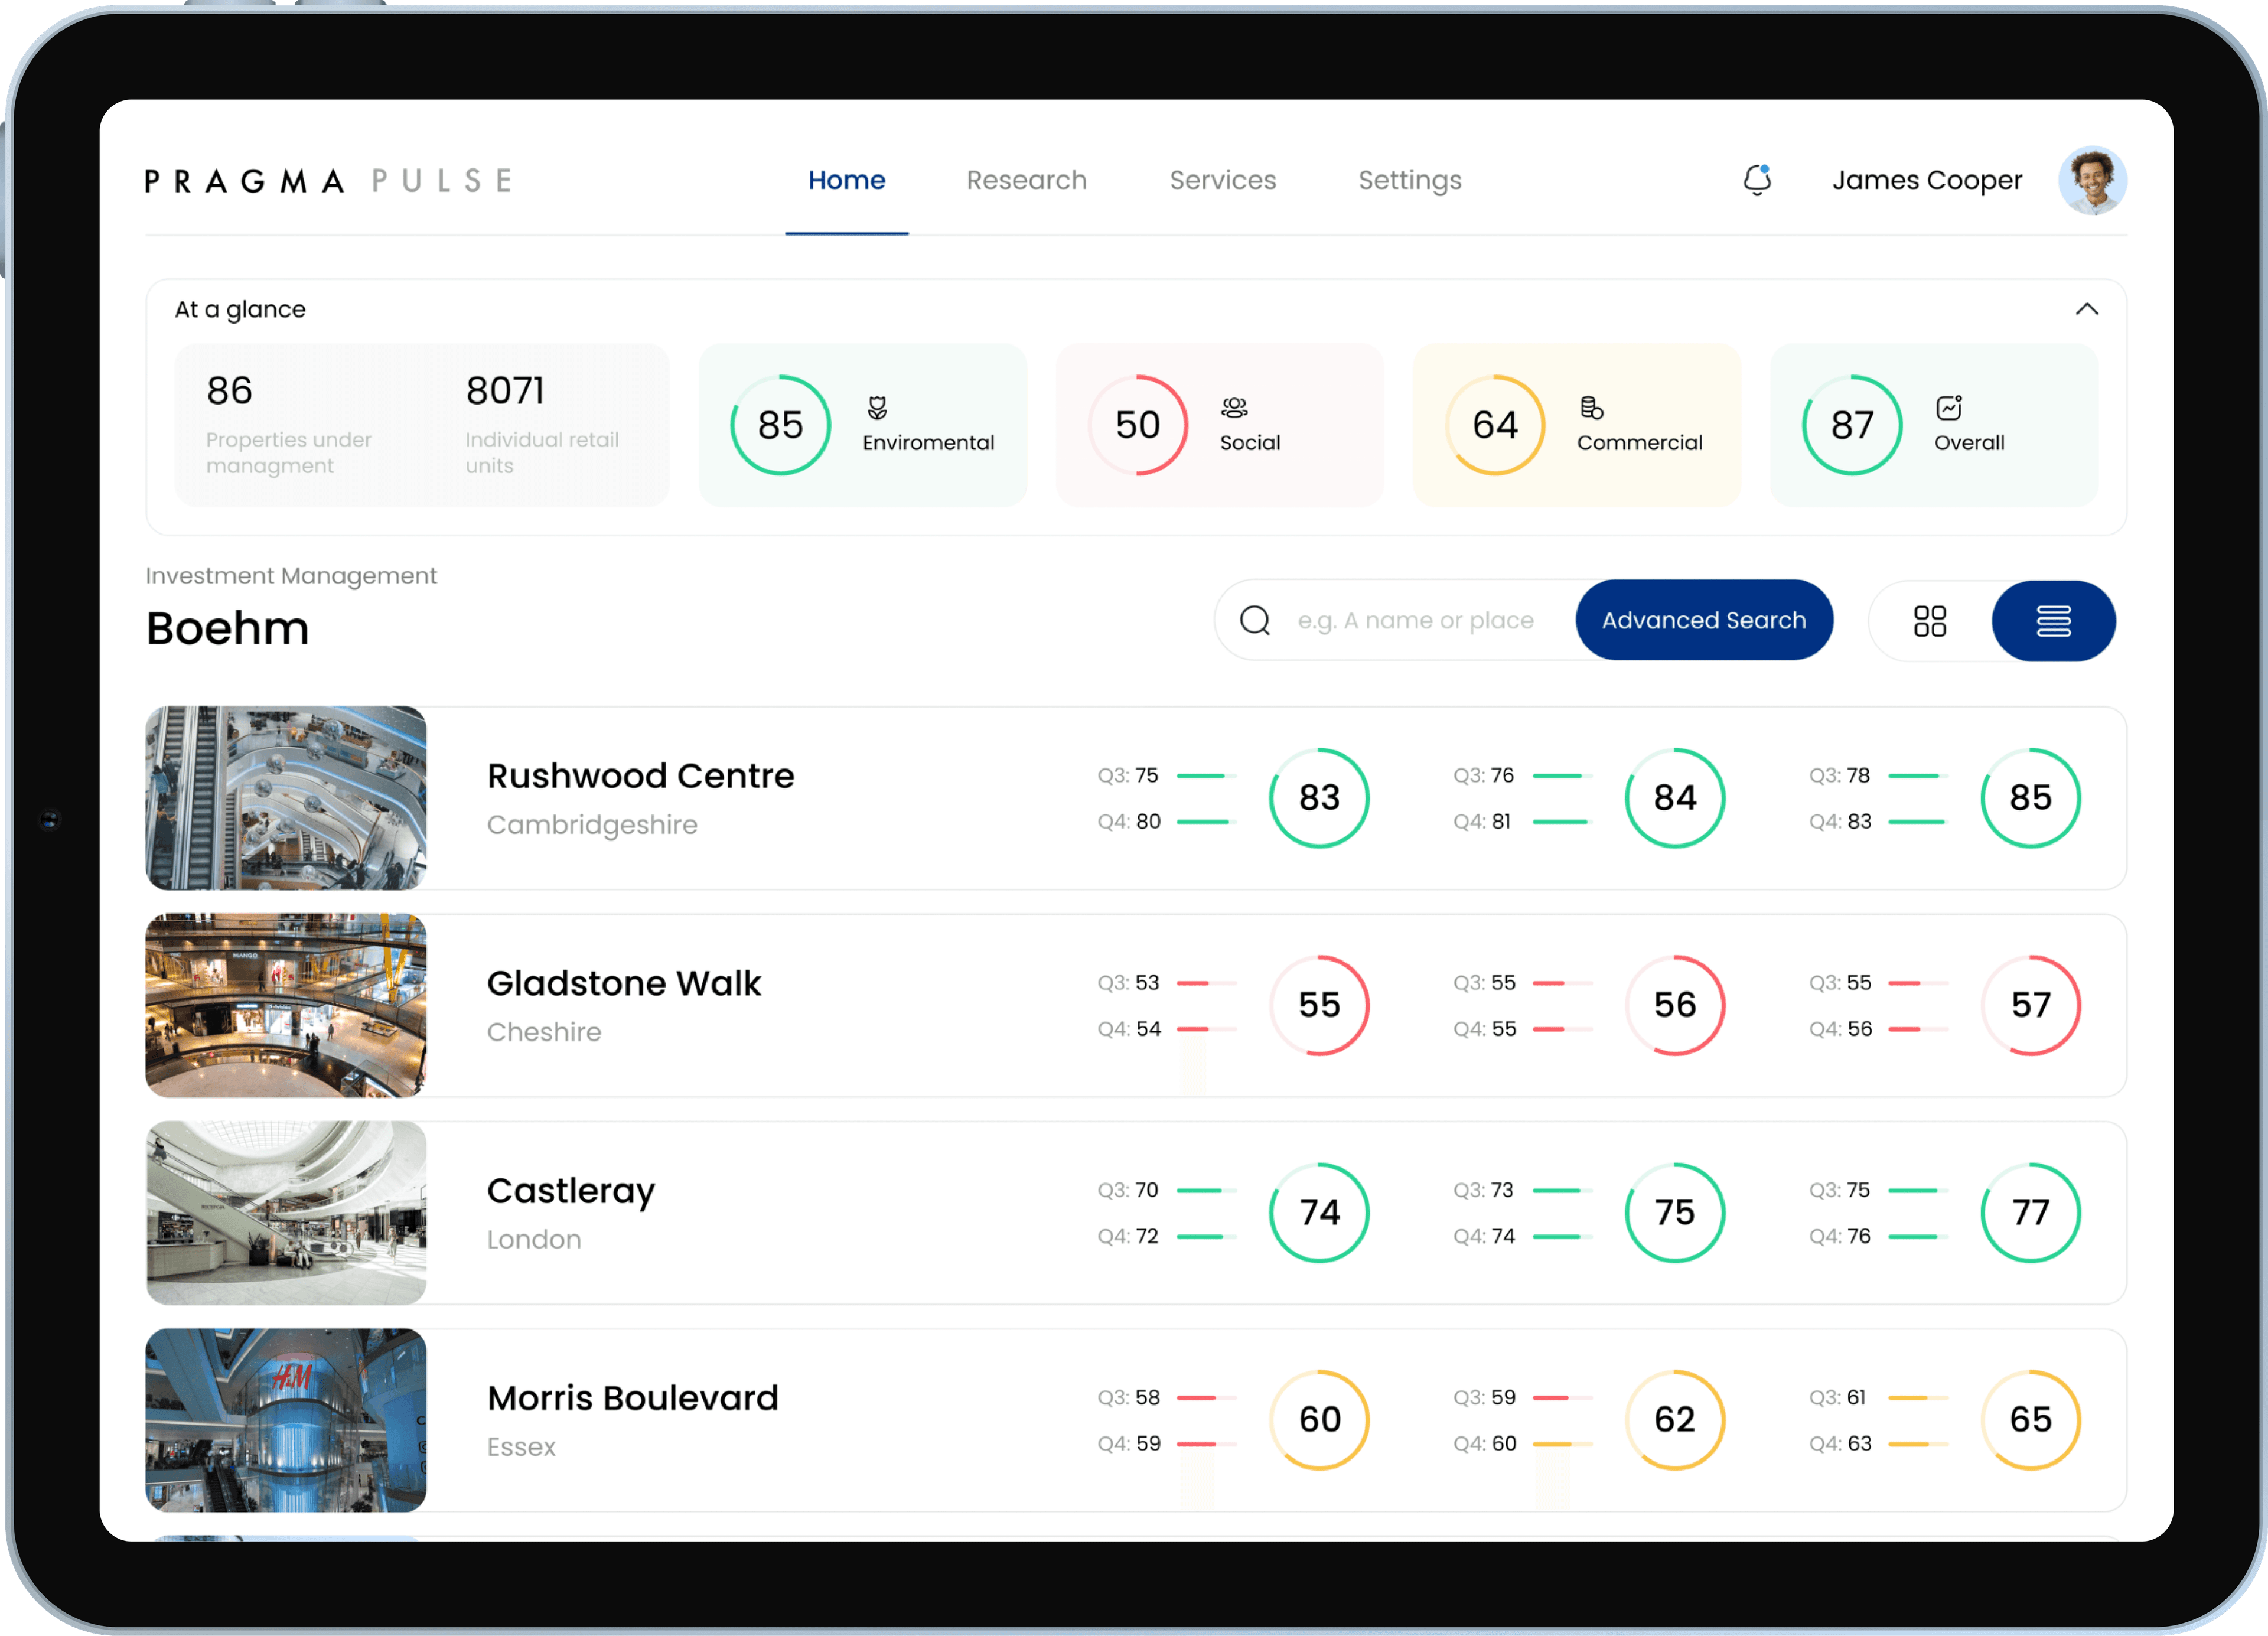The width and height of the screenshot is (2268, 1636).
Task: Open the Gladstone Walk thumbnail image
Action: pos(286,1005)
